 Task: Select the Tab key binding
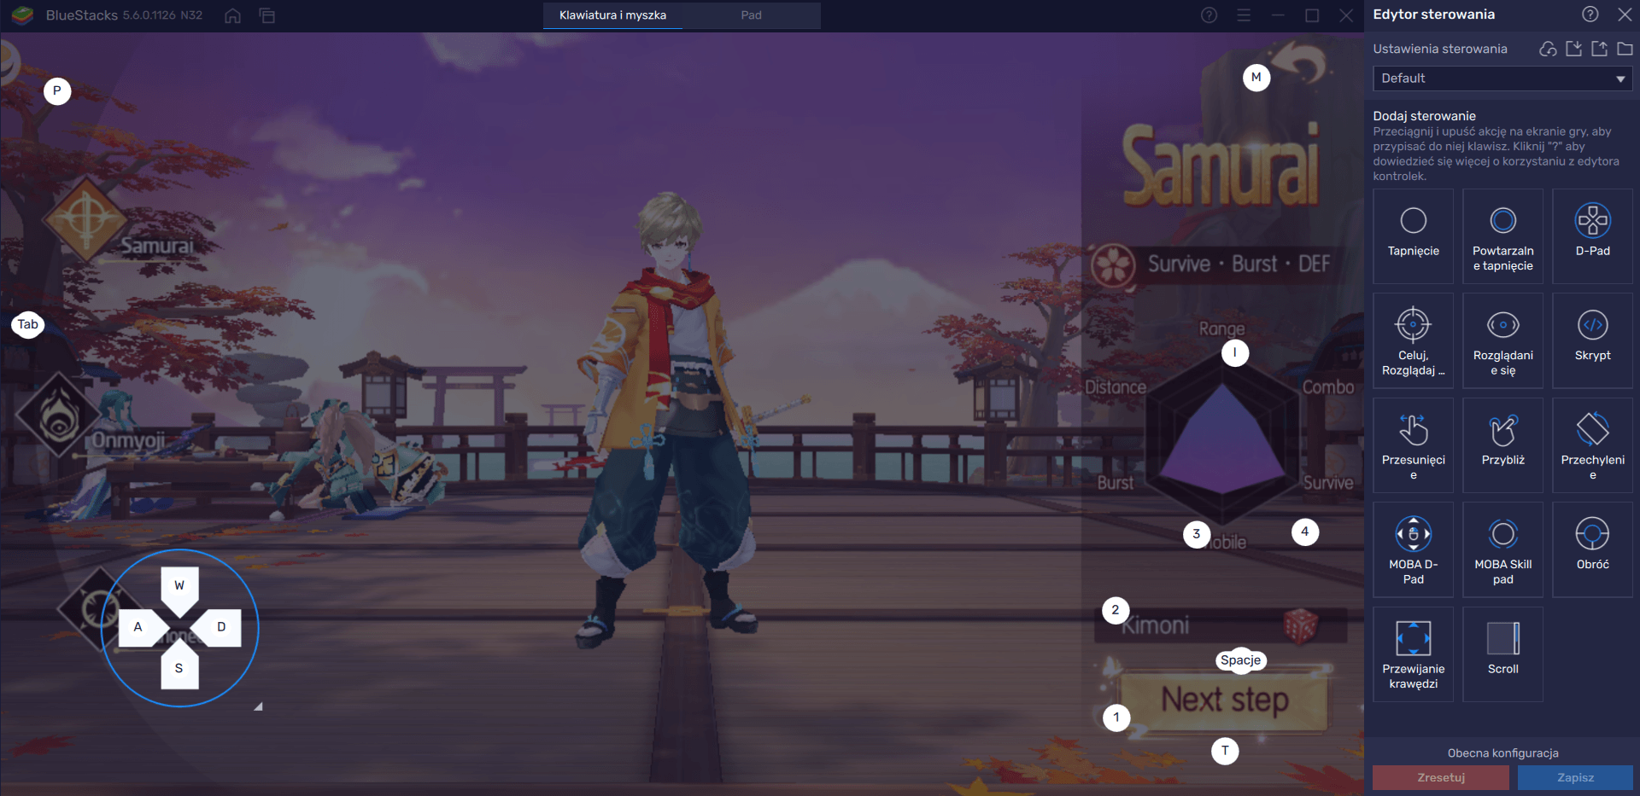tap(28, 324)
